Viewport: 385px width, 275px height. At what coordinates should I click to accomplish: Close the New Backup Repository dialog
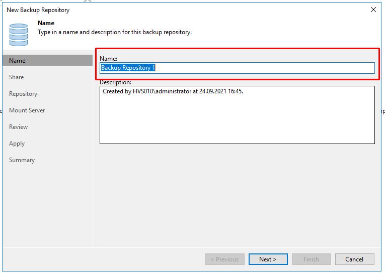(x=373, y=10)
